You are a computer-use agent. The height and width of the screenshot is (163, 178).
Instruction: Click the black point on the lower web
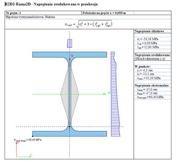click(69, 127)
